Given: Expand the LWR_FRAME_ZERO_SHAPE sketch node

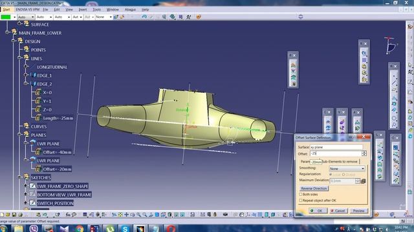Looking at the screenshot, I should pyautogui.click(x=26, y=186).
